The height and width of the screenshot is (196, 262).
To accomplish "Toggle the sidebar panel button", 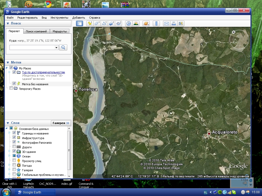I will (x=80, y=23).
